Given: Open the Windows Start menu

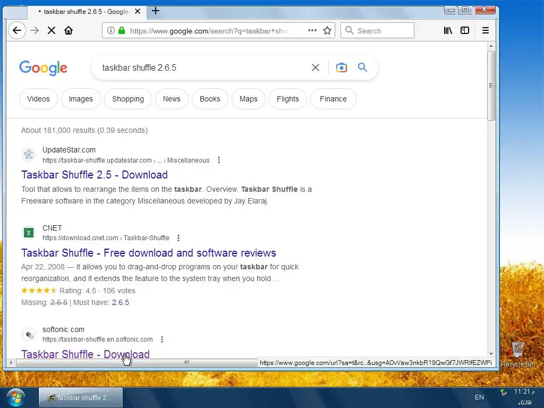Looking at the screenshot, I should click(15, 397).
